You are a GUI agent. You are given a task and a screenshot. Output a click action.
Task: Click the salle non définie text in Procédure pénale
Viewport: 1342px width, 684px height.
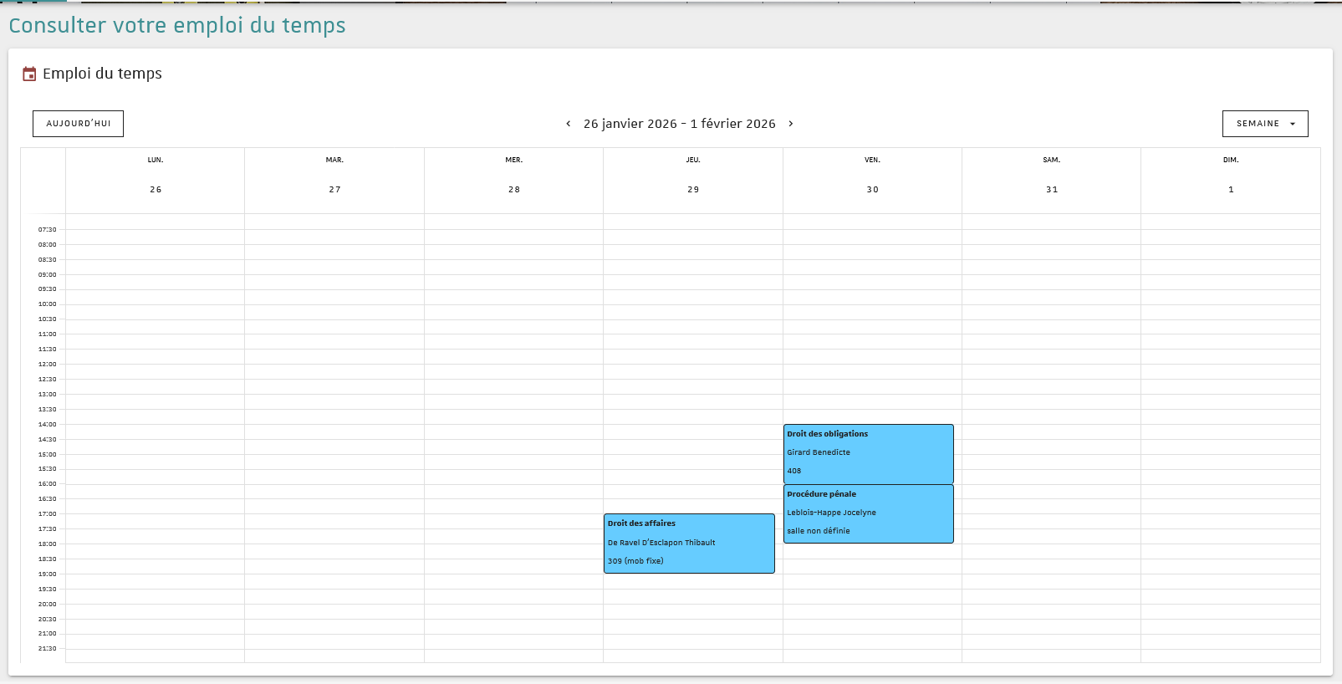pos(819,531)
